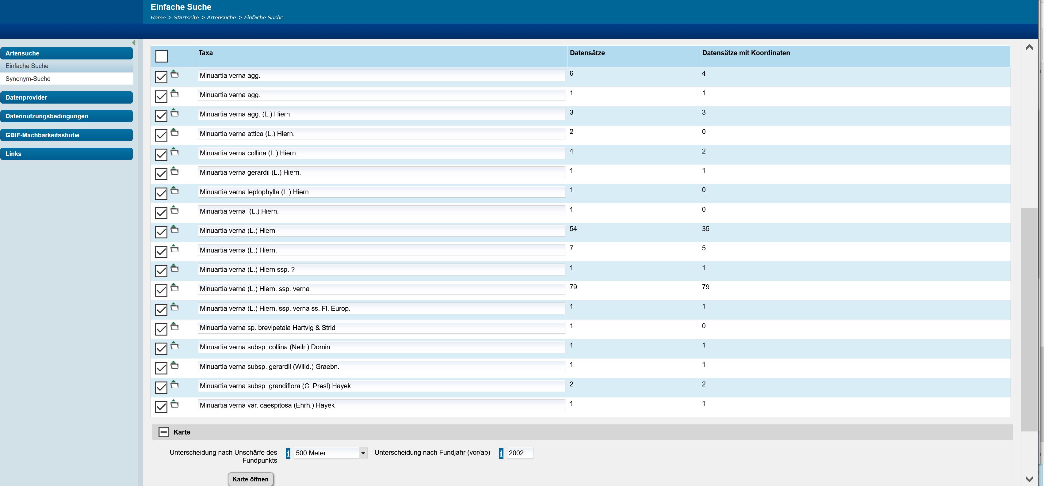Open folder icon for Minuartia verna attica row

(174, 132)
